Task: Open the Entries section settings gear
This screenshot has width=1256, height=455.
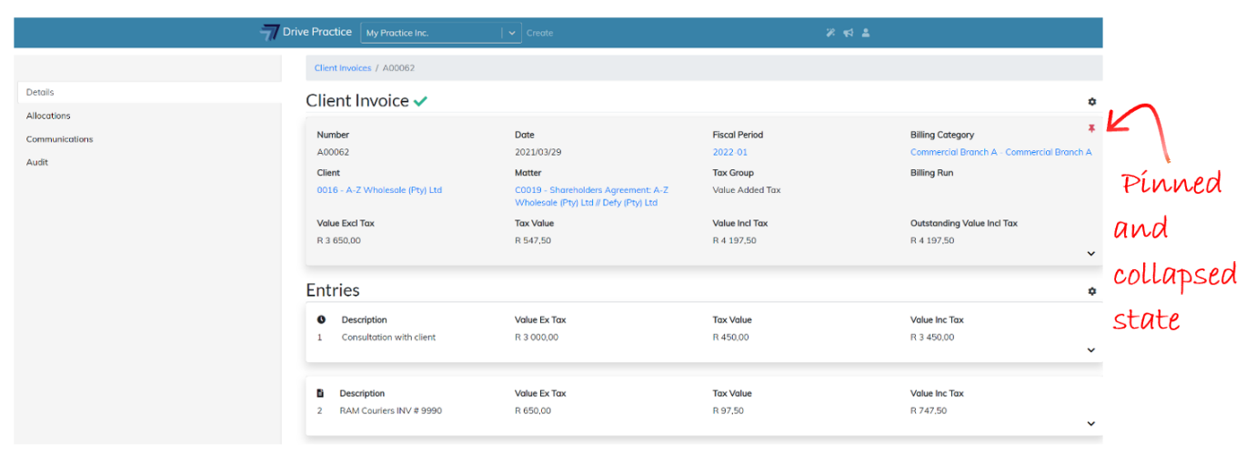Action: (1092, 291)
